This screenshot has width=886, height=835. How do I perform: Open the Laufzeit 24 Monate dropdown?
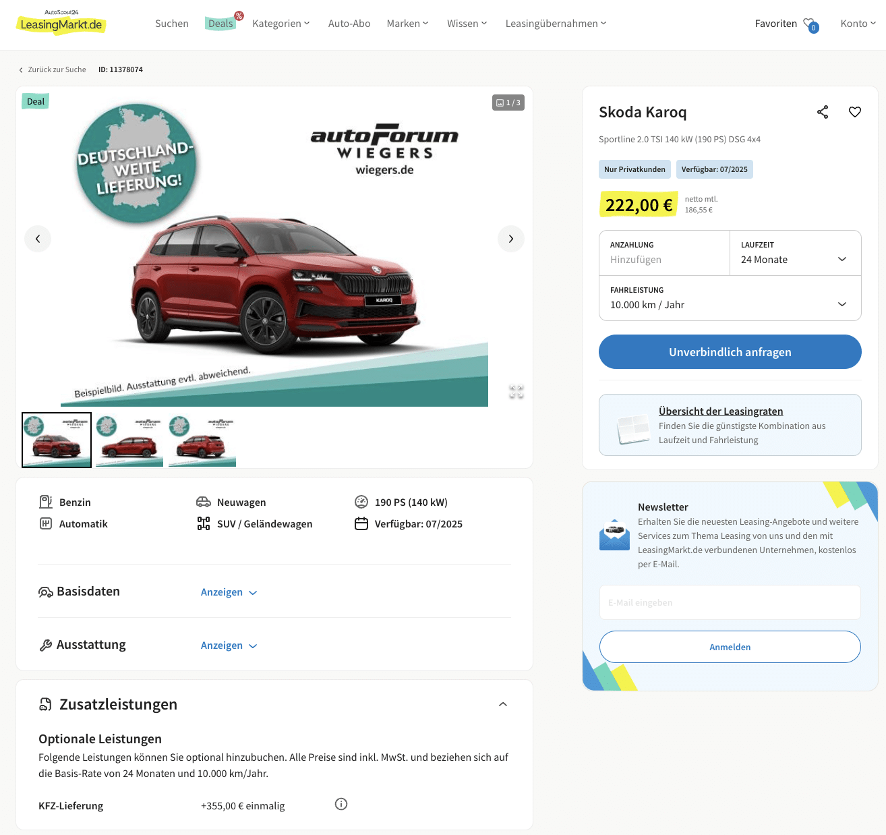tap(796, 253)
